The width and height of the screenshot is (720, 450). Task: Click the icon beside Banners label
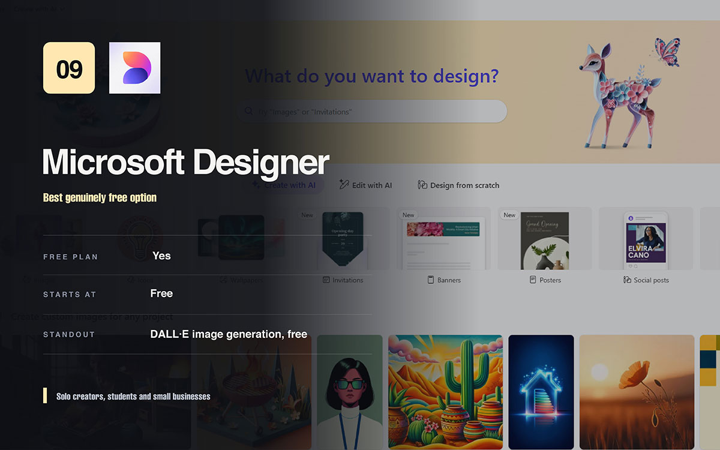(430, 280)
